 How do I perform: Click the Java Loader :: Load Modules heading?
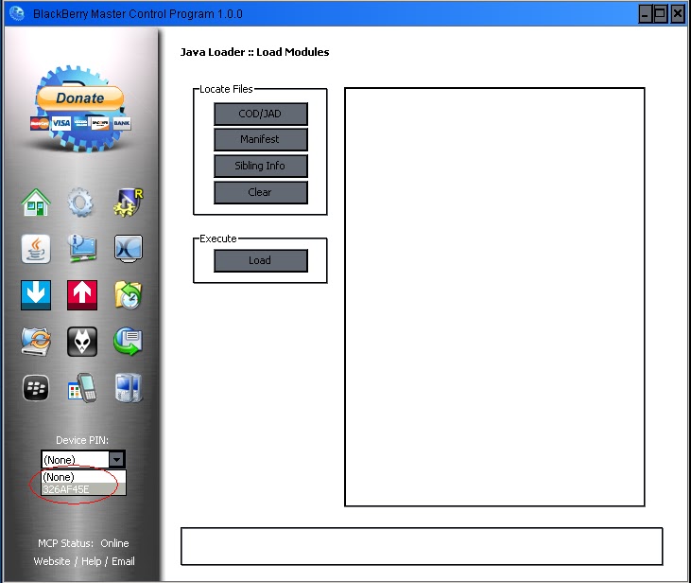254,52
